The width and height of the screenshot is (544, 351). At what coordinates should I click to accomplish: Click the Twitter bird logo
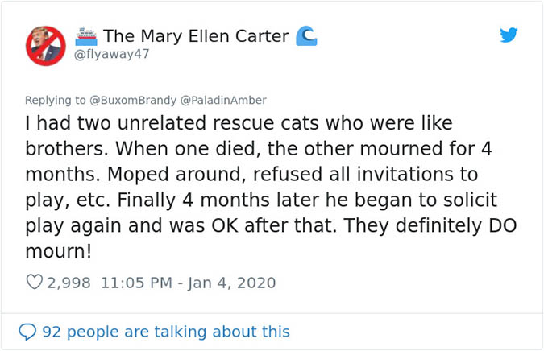(509, 35)
